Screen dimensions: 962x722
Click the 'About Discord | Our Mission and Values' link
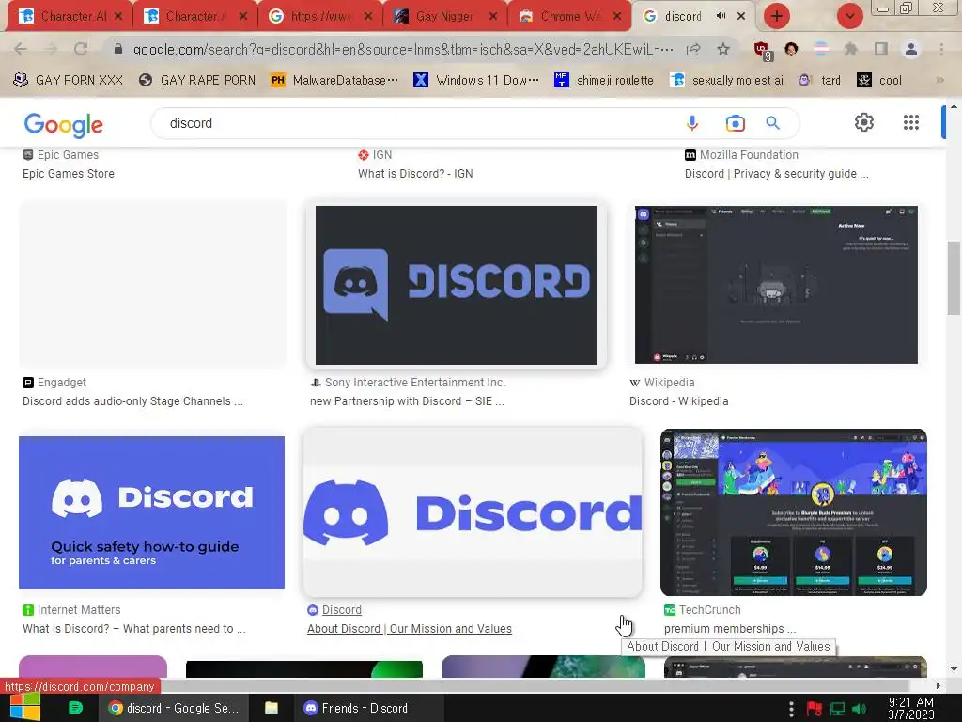410,629
